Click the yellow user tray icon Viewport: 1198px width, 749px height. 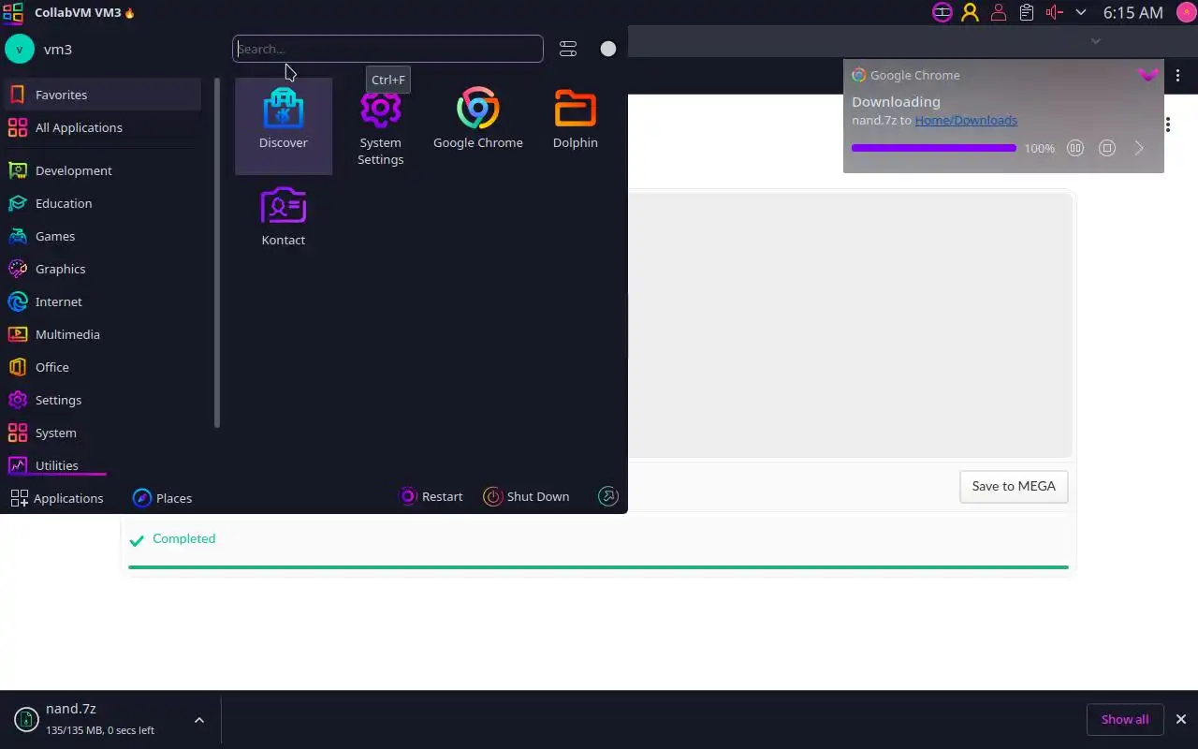[970, 12]
